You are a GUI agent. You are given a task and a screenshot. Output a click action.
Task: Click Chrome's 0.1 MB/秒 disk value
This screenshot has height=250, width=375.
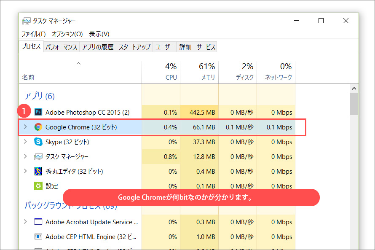239,127
